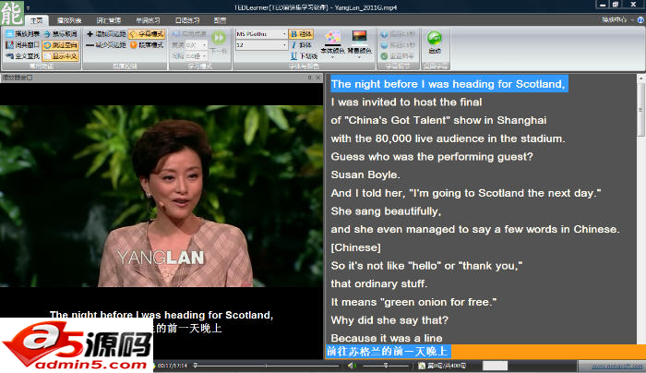The width and height of the screenshot is (646, 373).
Task: Select transcript line "Susan Boyle."
Action: (x=365, y=174)
